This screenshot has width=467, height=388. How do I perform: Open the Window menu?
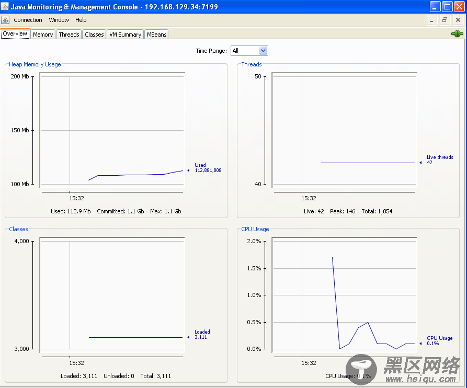59,20
